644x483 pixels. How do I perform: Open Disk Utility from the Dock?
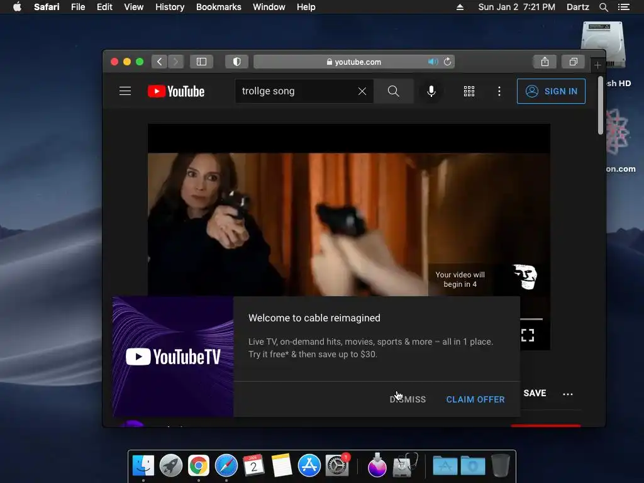click(405, 465)
